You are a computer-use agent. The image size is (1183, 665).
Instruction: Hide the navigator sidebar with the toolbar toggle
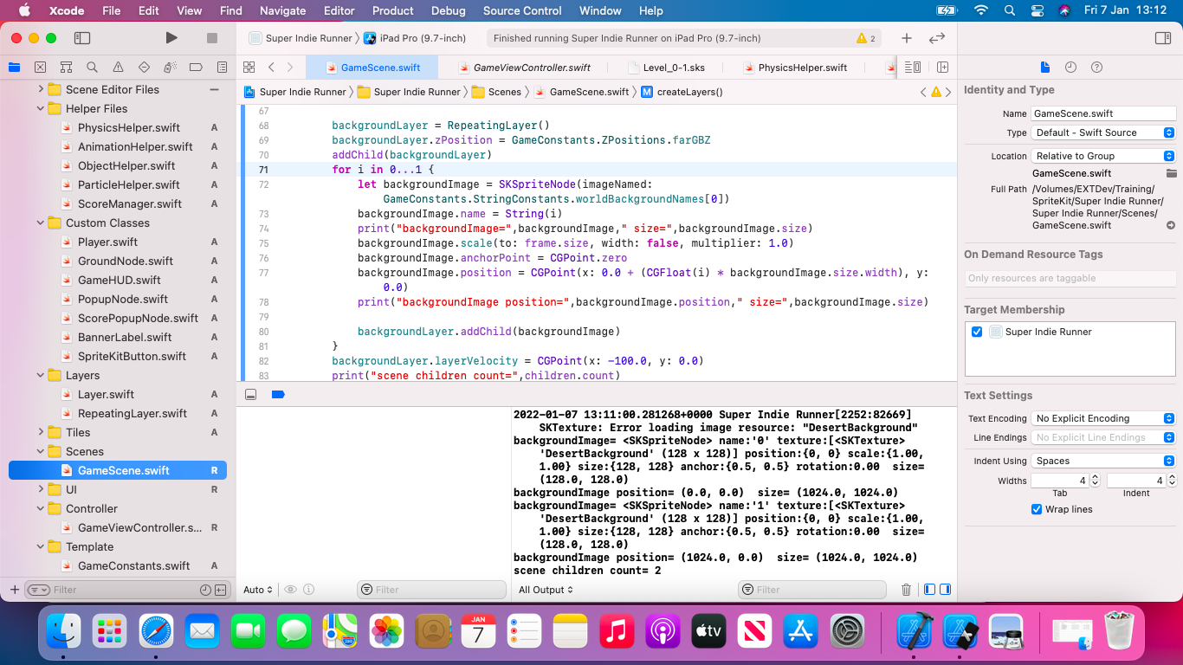(82, 38)
